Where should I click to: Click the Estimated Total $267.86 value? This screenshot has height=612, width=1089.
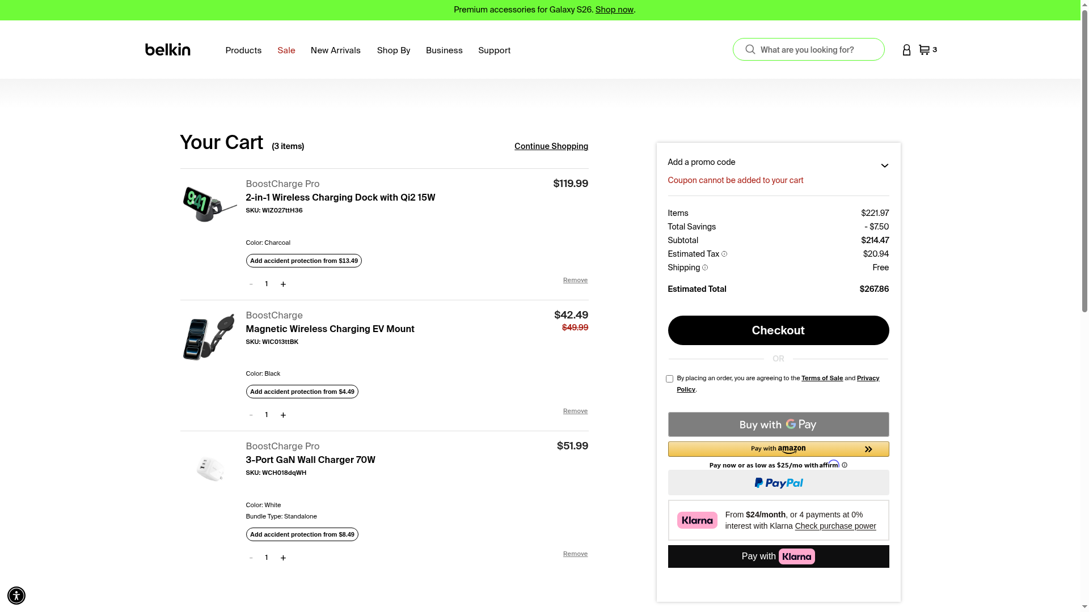pos(874,289)
